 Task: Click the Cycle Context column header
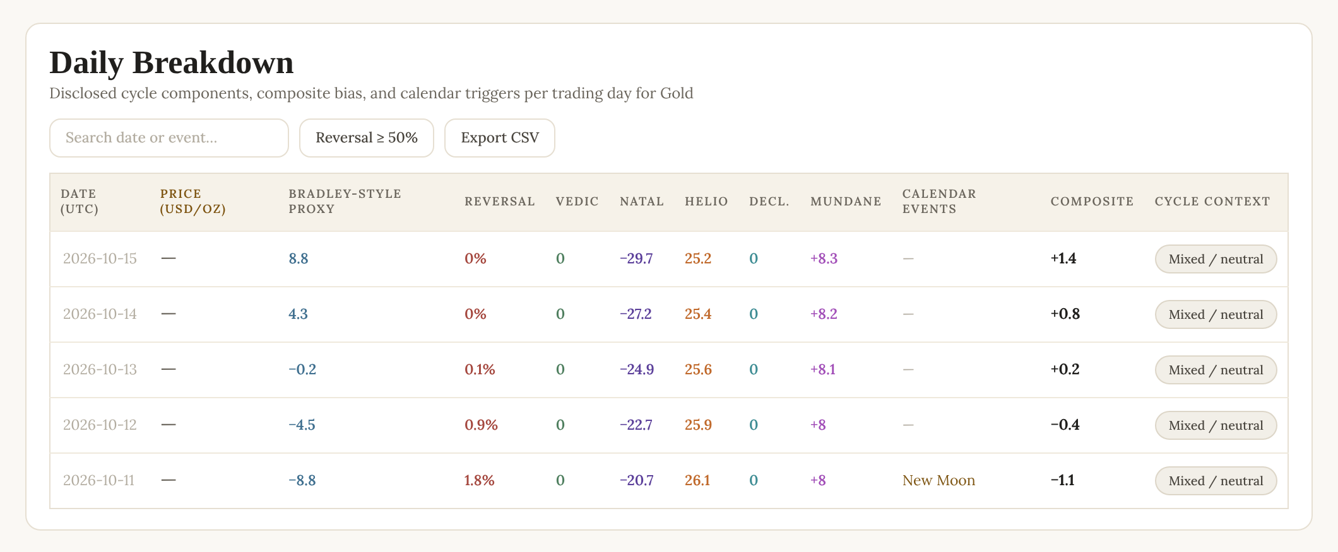1212,202
